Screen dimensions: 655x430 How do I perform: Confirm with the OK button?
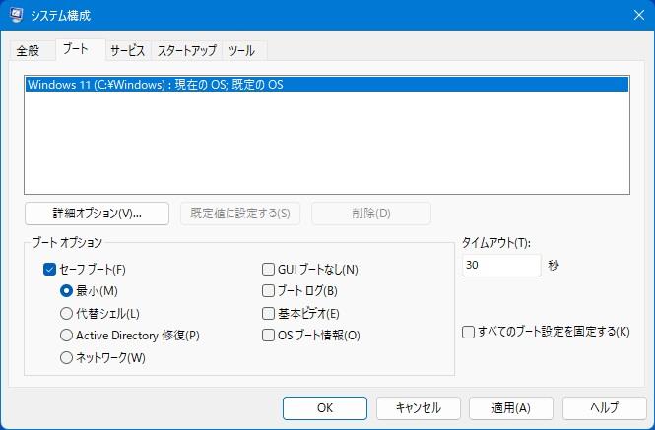pos(325,408)
